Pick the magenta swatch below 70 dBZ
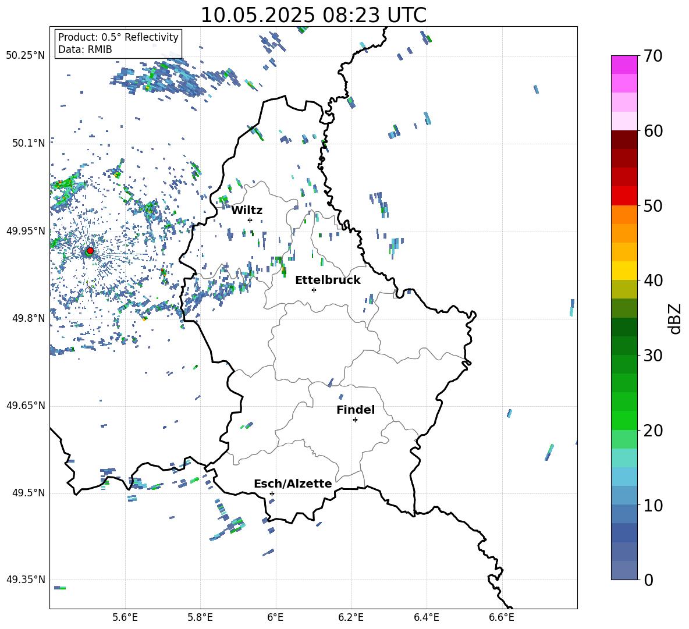 [x=624, y=65]
